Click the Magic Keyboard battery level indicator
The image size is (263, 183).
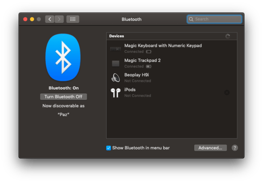pos(149,52)
